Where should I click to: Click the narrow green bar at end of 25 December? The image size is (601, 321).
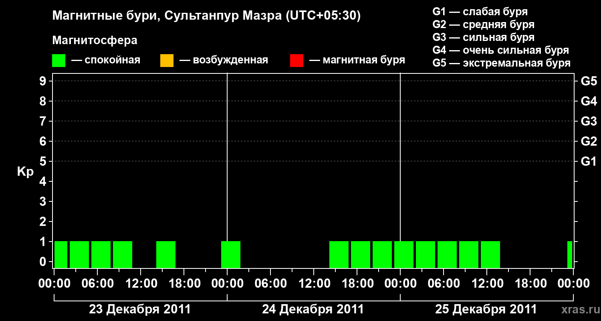570,254
